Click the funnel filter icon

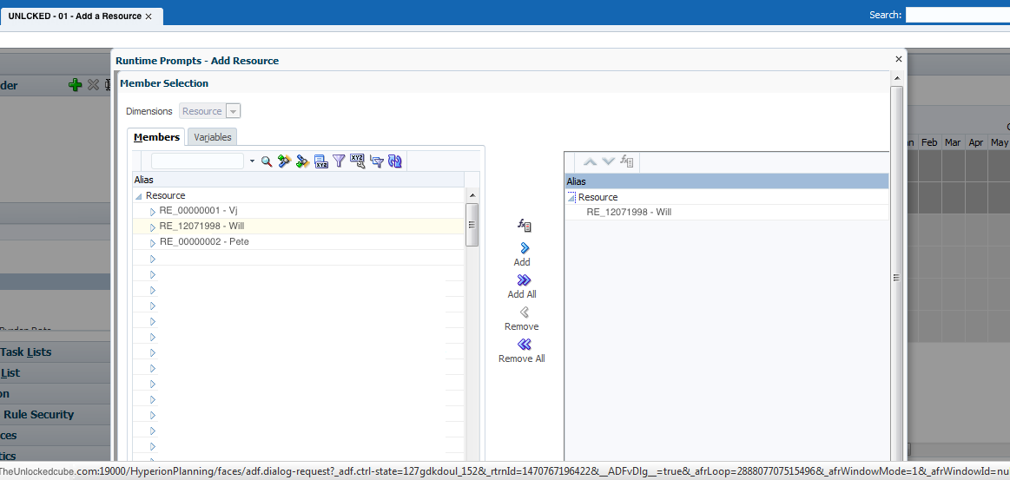pos(340,161)
